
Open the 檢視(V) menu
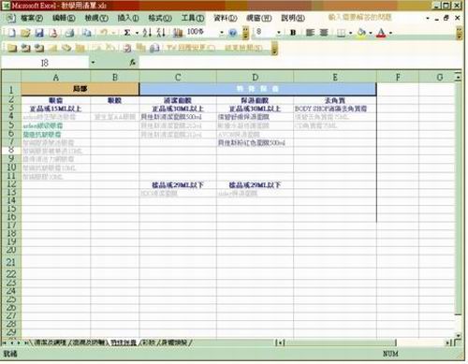coord(96,18)
